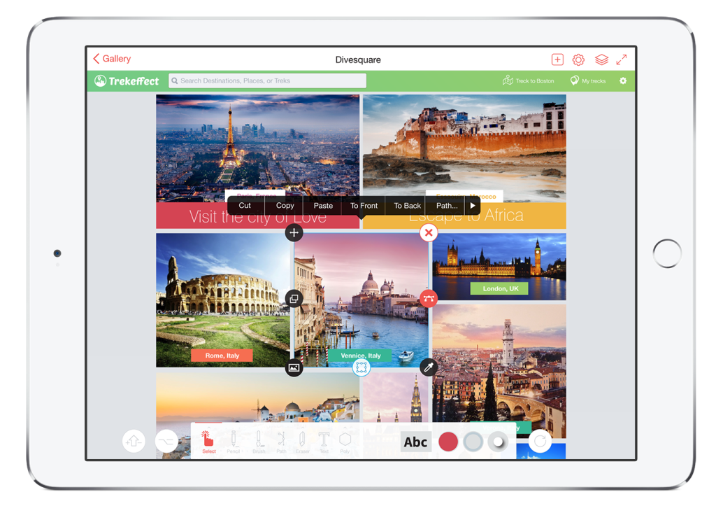Choose the Text tool
Image resolution: width=716 pixels, height=506 pixels.
point(326,440)
